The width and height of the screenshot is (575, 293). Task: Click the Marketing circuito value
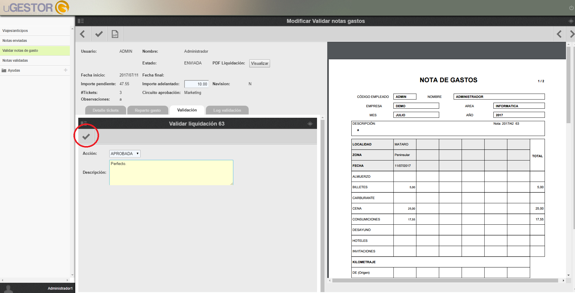(x=193, y=92)
